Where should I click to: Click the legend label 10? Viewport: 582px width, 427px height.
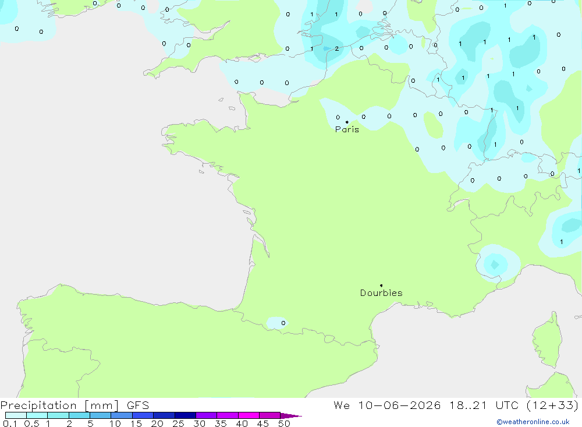click(115, 424)
